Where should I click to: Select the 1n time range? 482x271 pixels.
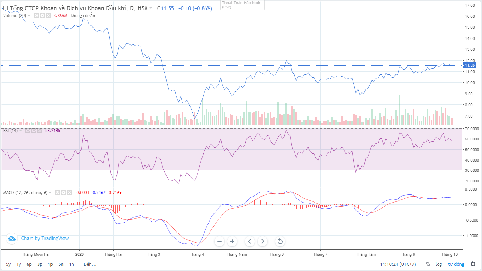pyautogui.click(x=72, y=264)
